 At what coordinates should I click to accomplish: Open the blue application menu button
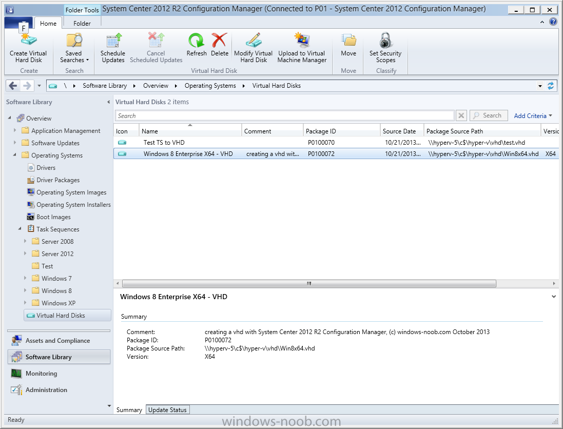pyautogui.click(x=18, y=23)
